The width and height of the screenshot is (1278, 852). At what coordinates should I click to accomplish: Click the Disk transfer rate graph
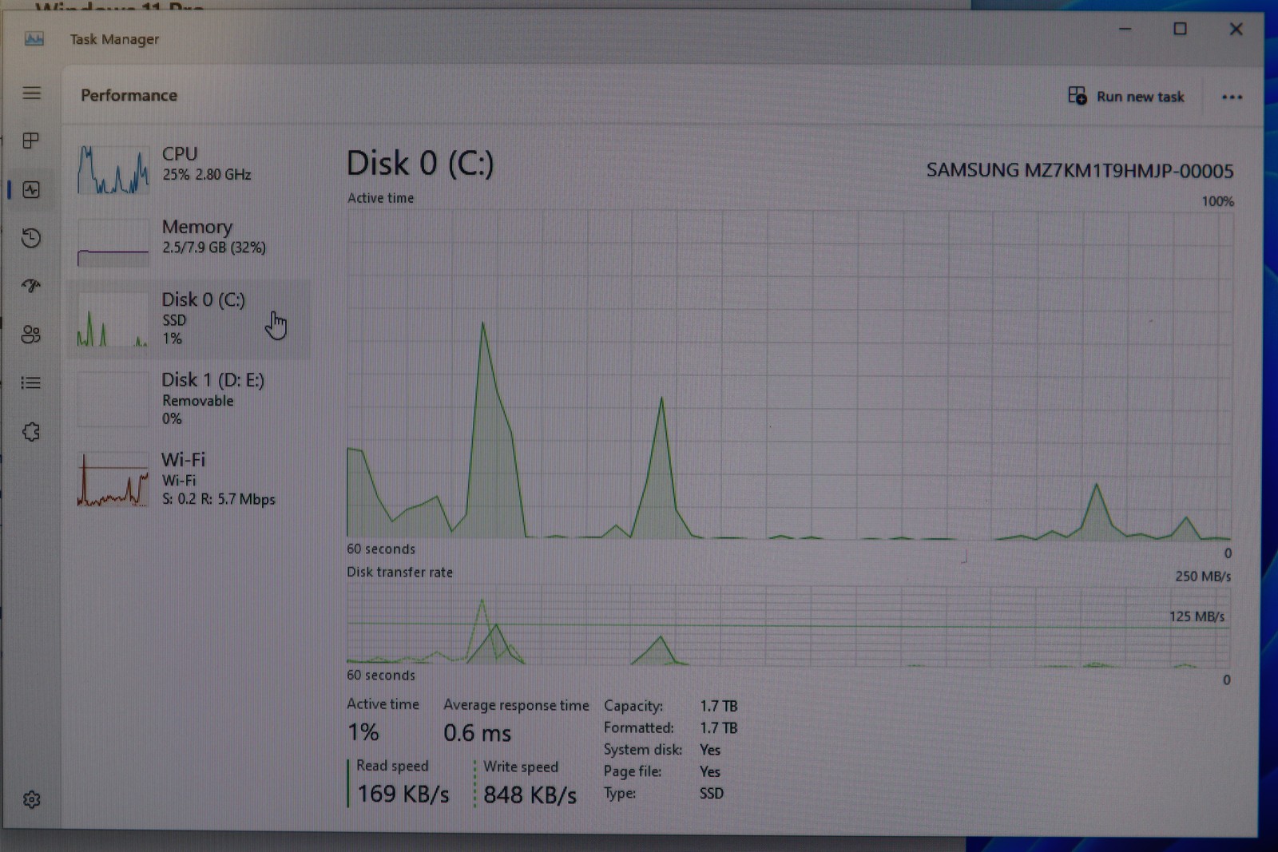coord(788,626)
